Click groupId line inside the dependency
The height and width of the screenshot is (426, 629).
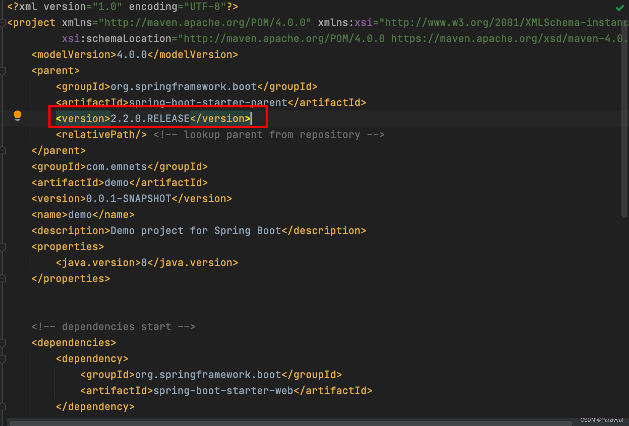211,375
